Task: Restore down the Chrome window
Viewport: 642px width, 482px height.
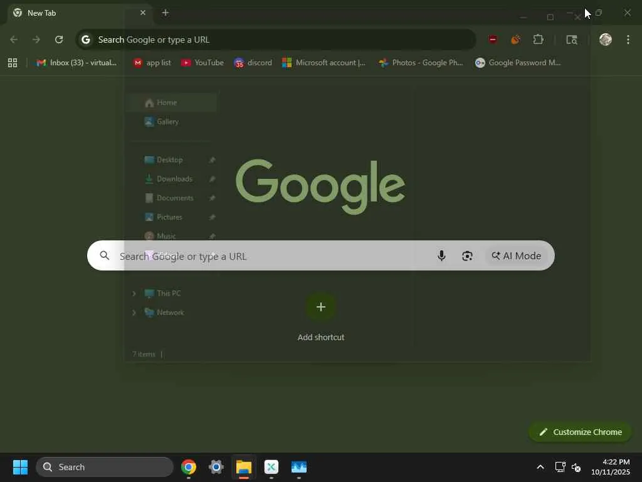Action: (599, 13)
